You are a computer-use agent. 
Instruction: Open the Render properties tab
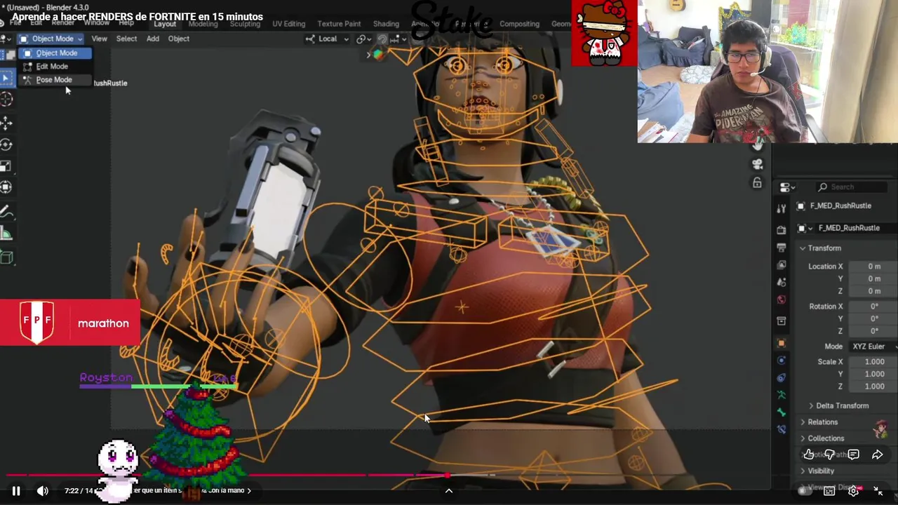pyautogui.click(x=782, y=229)
